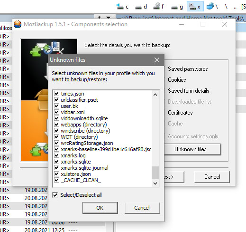
Task: Select Certificates option
Action: click(x=180, y=113)
